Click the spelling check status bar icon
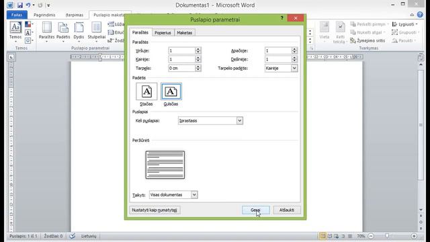 pyautogui.click(x=72, y=236)
